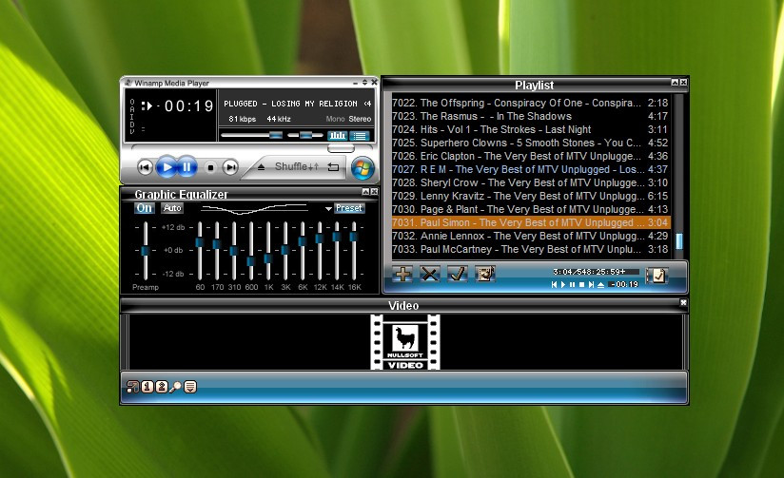784x478 pixels.
Task: Toggle the playlist window button
Action: pyautogui.click(x=359, y=135)
